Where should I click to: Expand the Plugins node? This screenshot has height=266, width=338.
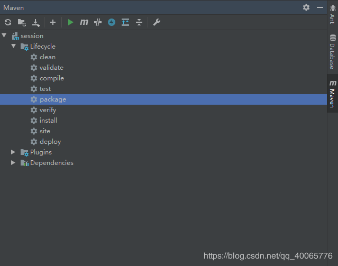pos(14,152)
